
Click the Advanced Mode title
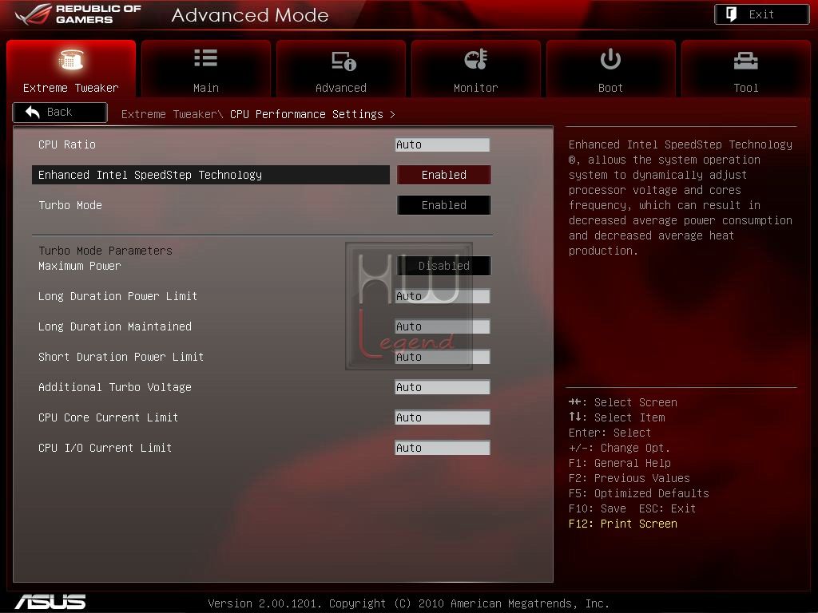[x=250, y=15]
